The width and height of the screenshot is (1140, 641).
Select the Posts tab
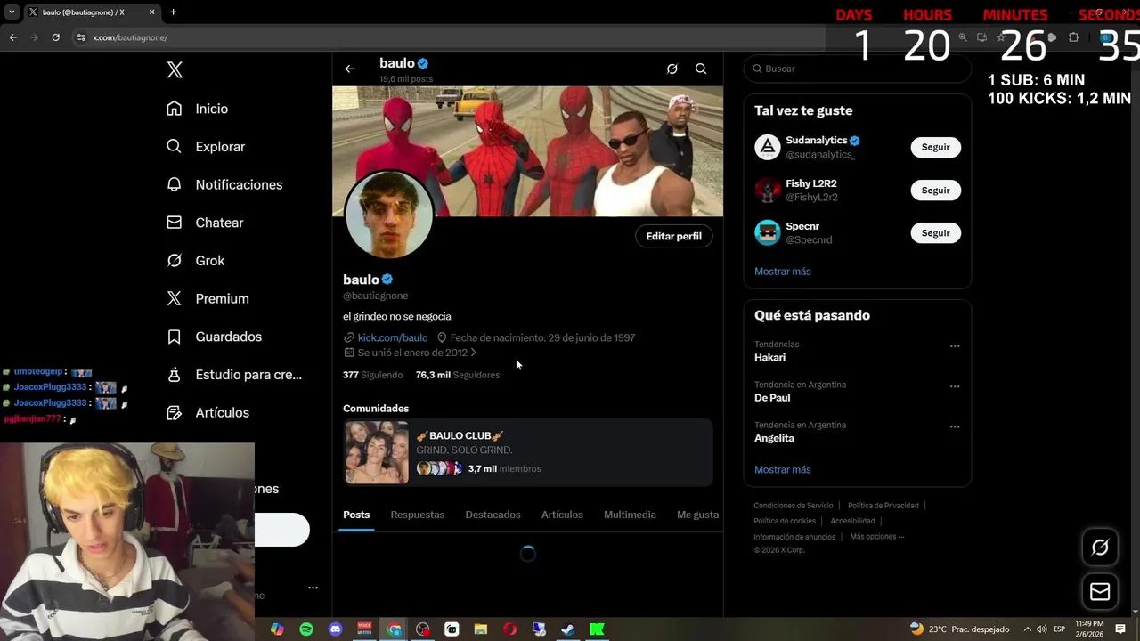point(356,515)
